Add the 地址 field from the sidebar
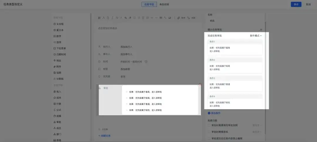Screen dimensions: 317x142 [57, 60]
